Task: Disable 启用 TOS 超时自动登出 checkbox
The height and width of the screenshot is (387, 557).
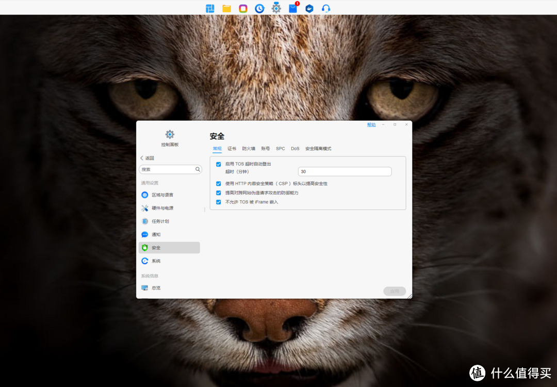Action: point(219,164)
